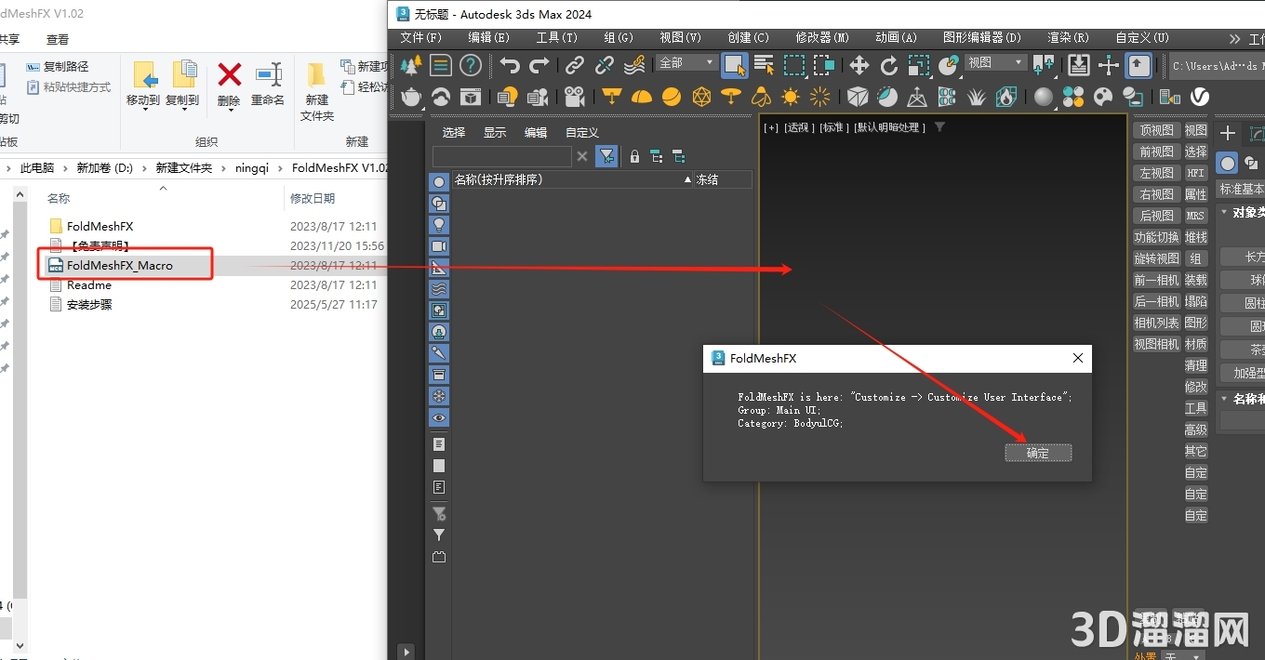1265x660 pixels.
Task: Toggle Window/Crossing selection icon
Action: [824, 65]
